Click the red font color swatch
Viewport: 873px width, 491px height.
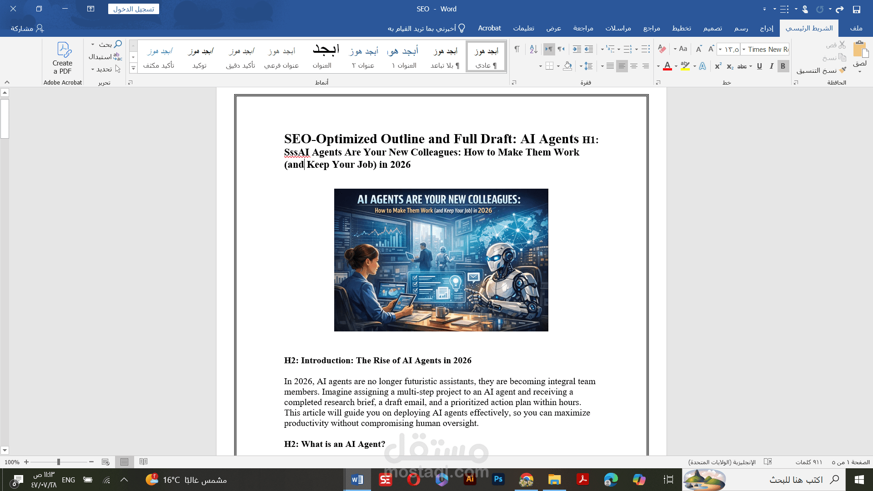click(667, 66)
